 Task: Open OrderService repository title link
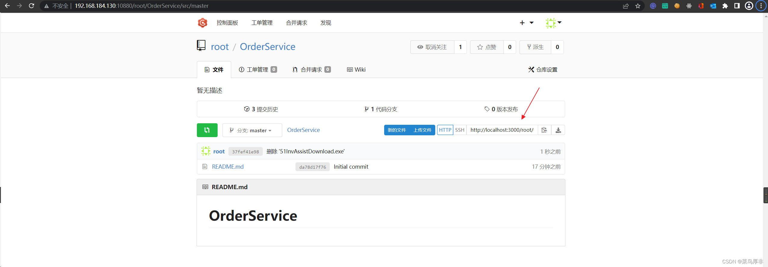(268, 47)
